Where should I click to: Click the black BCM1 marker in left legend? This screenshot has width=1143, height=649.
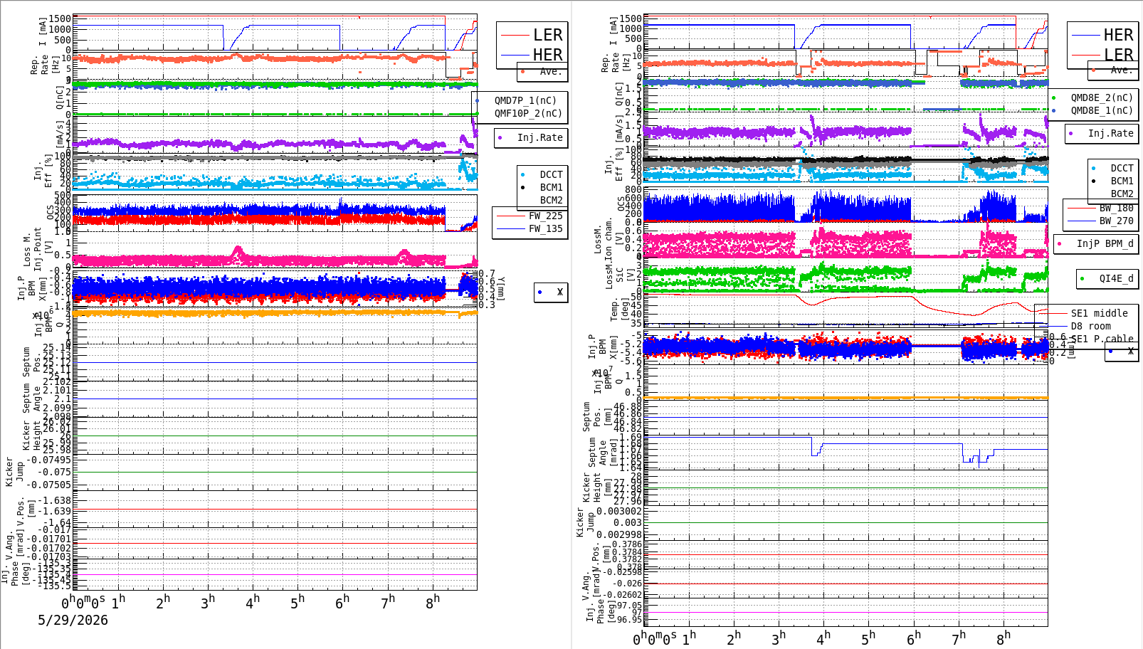pos(523,187)
